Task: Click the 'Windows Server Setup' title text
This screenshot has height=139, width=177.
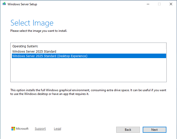Action: pos(22,4)
